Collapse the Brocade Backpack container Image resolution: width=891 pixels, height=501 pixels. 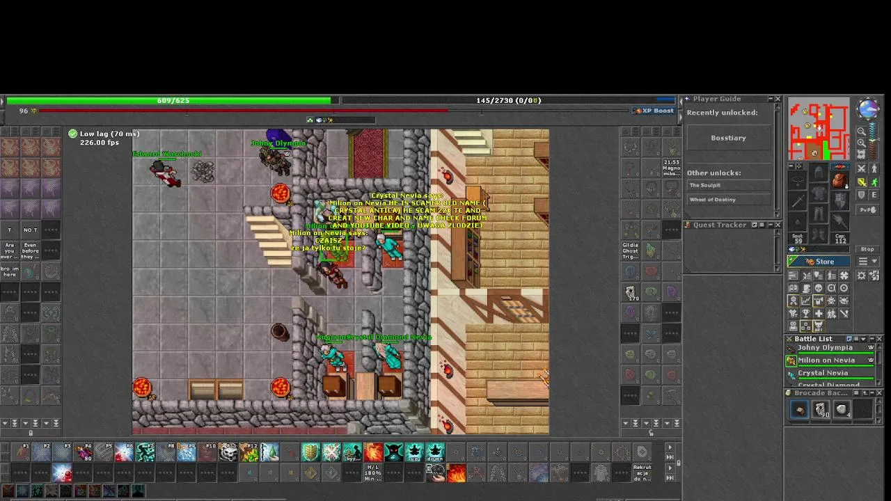(x=872, y=393)
